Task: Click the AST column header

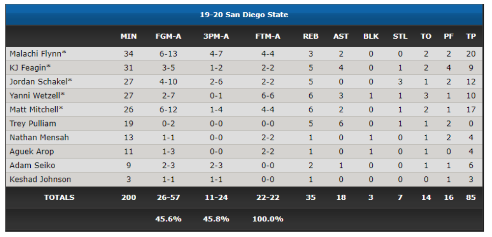Action: pos(341,36)
